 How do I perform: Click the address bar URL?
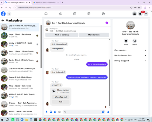35,8
